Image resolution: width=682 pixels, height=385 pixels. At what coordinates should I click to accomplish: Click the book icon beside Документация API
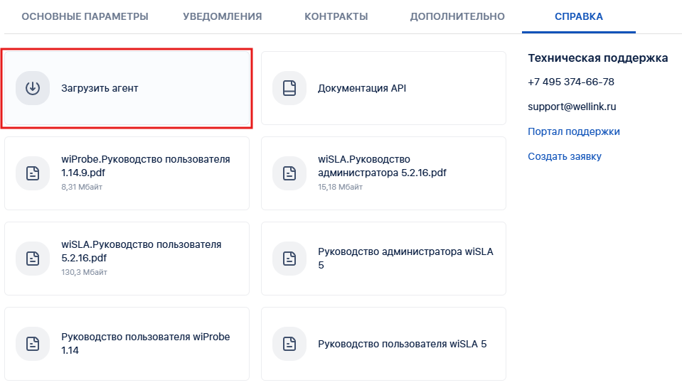pos(289,88)
